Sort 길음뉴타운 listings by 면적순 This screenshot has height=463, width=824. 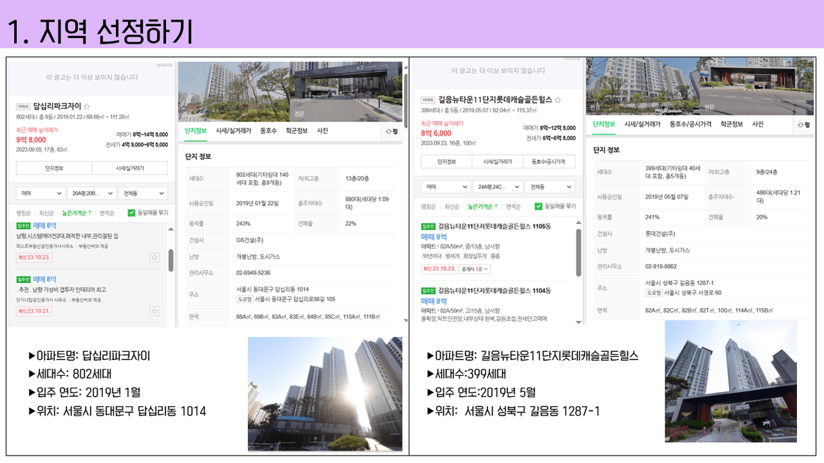tap(514, 206)
